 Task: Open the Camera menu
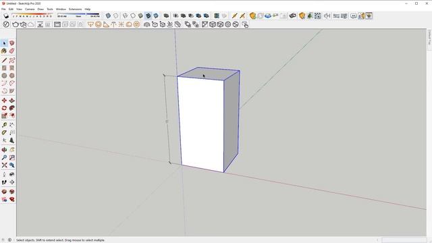30,9
